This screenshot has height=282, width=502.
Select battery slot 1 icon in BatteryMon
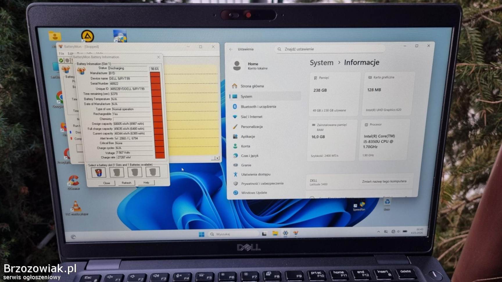tap(98, 172)
